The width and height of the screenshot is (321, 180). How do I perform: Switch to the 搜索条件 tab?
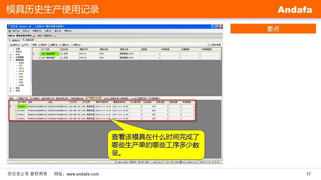click(x=15, y=40)
